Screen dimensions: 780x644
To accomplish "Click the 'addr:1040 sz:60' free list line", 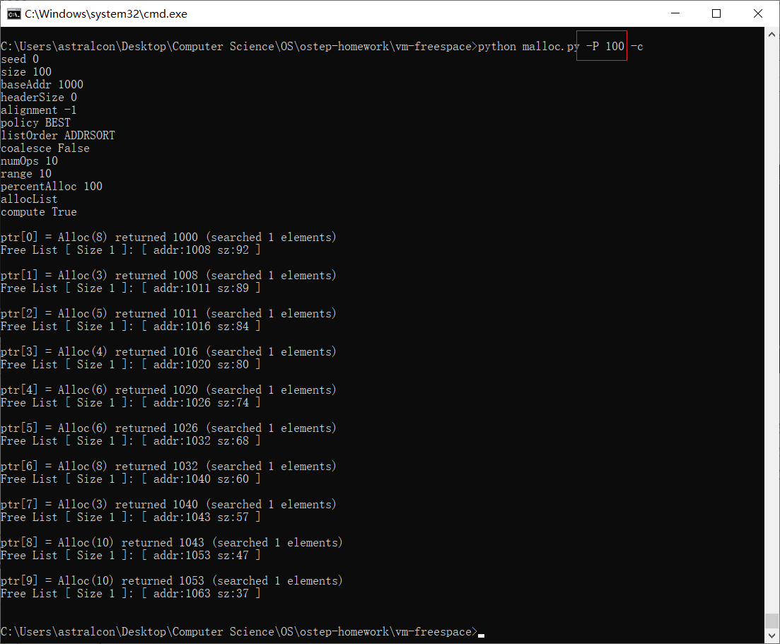I will click(131, 479).
